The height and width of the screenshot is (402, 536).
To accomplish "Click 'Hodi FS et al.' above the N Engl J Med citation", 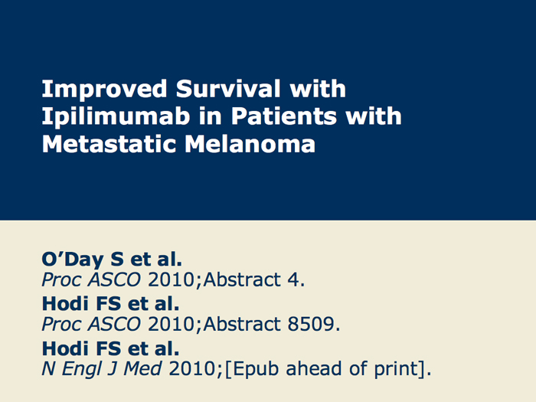I will pyautogui.click(x=110, y=348).
